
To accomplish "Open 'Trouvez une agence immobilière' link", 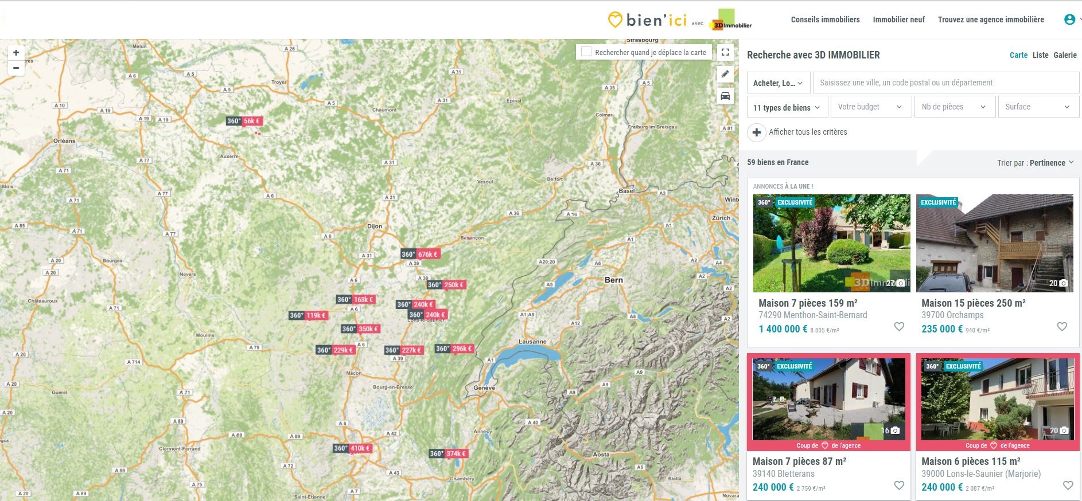I will (x=991, y=19).
